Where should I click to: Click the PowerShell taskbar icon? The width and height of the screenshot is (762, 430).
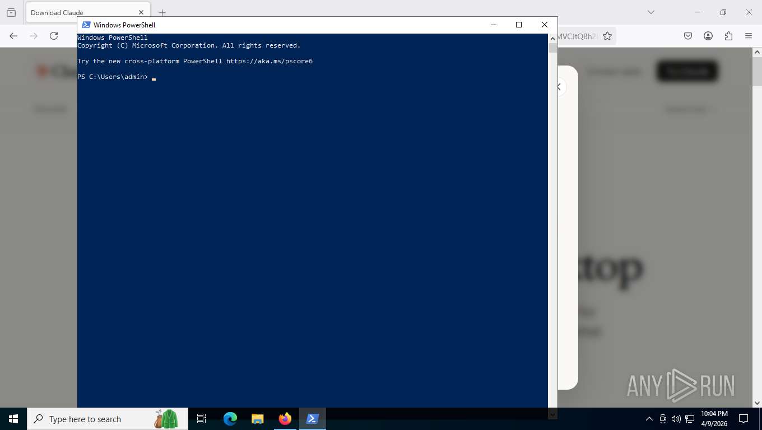(x=313, y=419)
